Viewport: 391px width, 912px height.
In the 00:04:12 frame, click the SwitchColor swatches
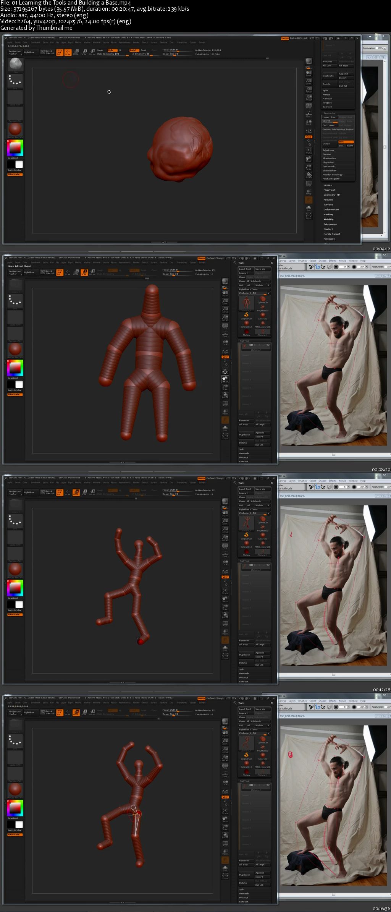[x=15, y=164]
